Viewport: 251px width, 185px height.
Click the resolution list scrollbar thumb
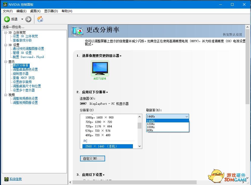[140, 125]
